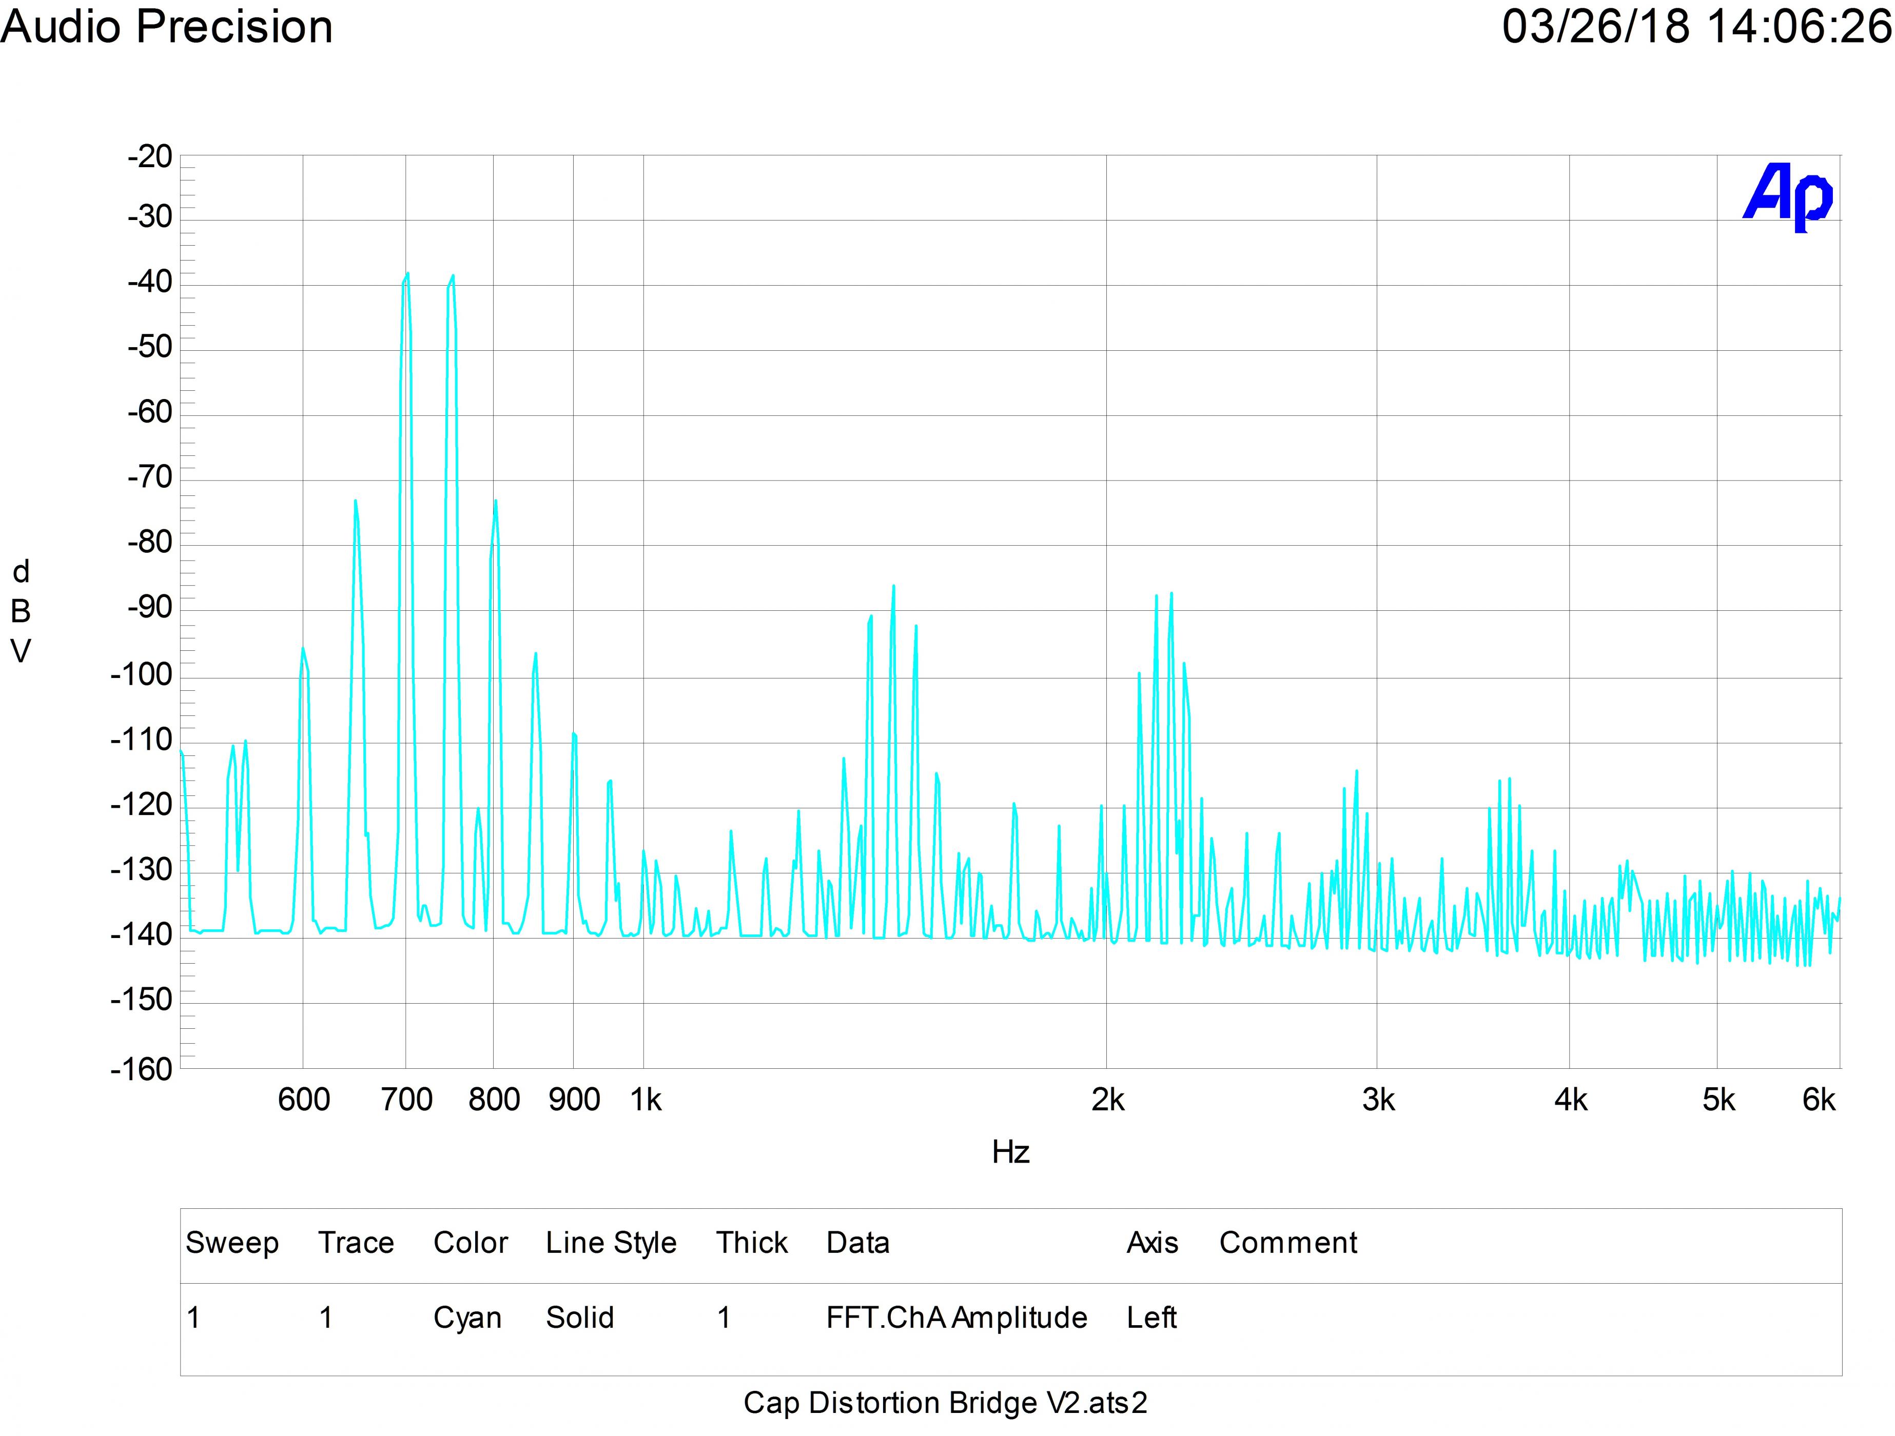Click the -20 y-axis value
1895x1436 pixels.
150,157
